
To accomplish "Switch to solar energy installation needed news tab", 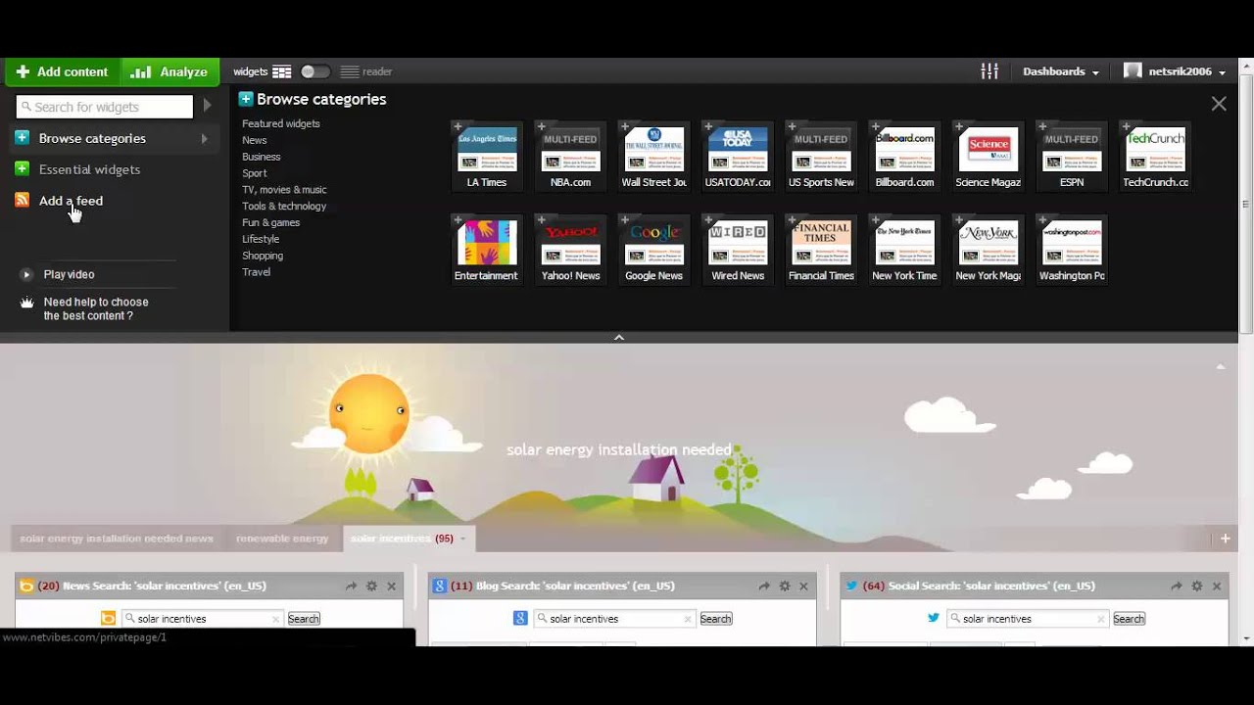I will [x=117, y=539].
